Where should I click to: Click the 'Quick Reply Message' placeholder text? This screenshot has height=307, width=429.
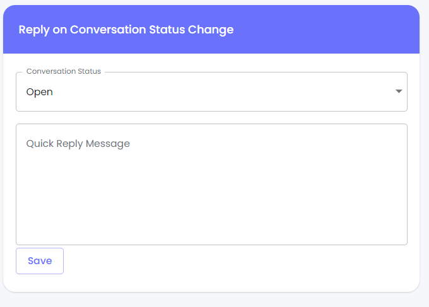78,144
